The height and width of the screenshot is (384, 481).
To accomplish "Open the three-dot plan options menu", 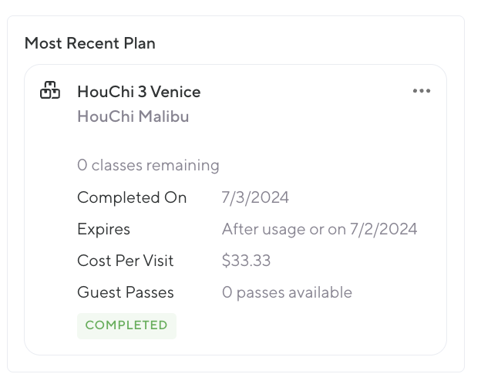I will pos(422,91).
